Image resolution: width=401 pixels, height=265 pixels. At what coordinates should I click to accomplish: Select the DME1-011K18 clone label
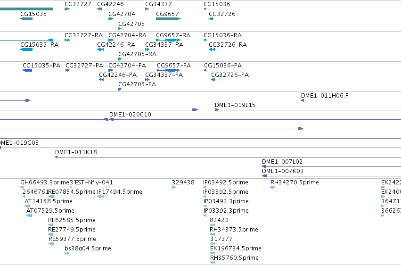tap(76, 152)
